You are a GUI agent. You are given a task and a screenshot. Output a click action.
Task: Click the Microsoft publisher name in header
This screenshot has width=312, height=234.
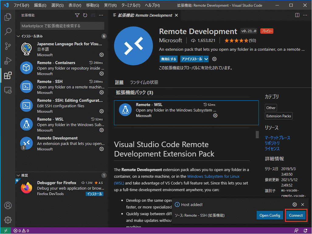coord(171,40)
